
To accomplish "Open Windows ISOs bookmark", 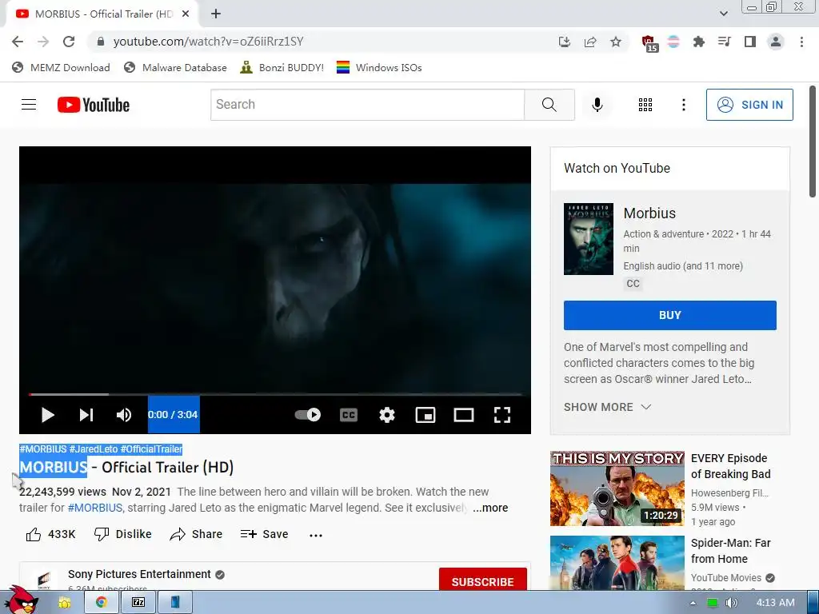I will click(x=379, y=67).
